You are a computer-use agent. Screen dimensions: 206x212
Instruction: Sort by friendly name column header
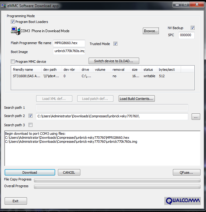(x=26, y=70)
